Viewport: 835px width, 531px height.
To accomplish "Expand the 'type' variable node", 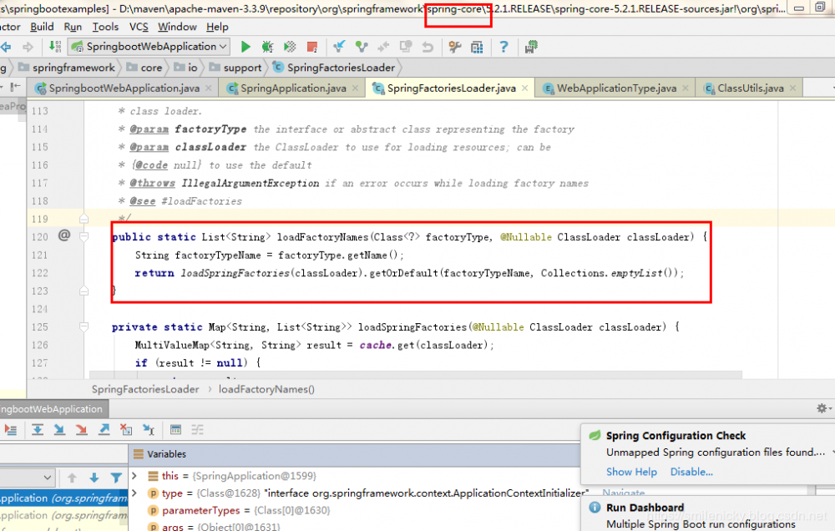I will [x=134, y=493].
